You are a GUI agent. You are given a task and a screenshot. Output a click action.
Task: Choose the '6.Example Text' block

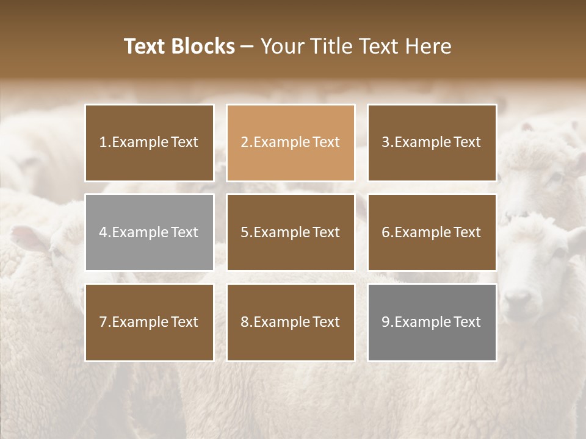(432, 232)
